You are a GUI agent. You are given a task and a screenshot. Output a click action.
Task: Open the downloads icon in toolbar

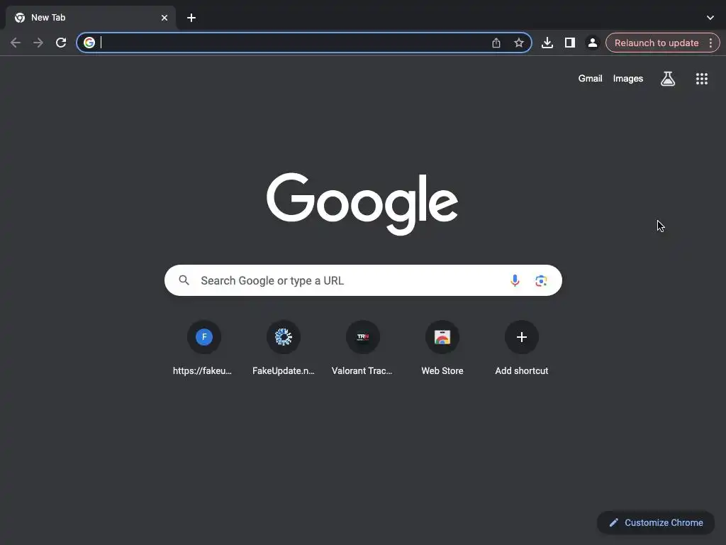(547, 43)
